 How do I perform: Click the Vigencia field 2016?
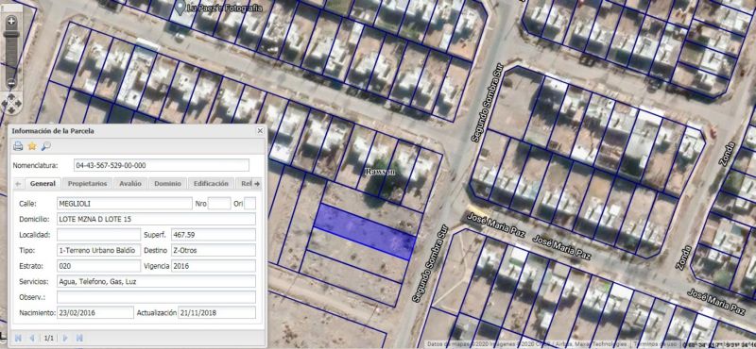(214, 266)
